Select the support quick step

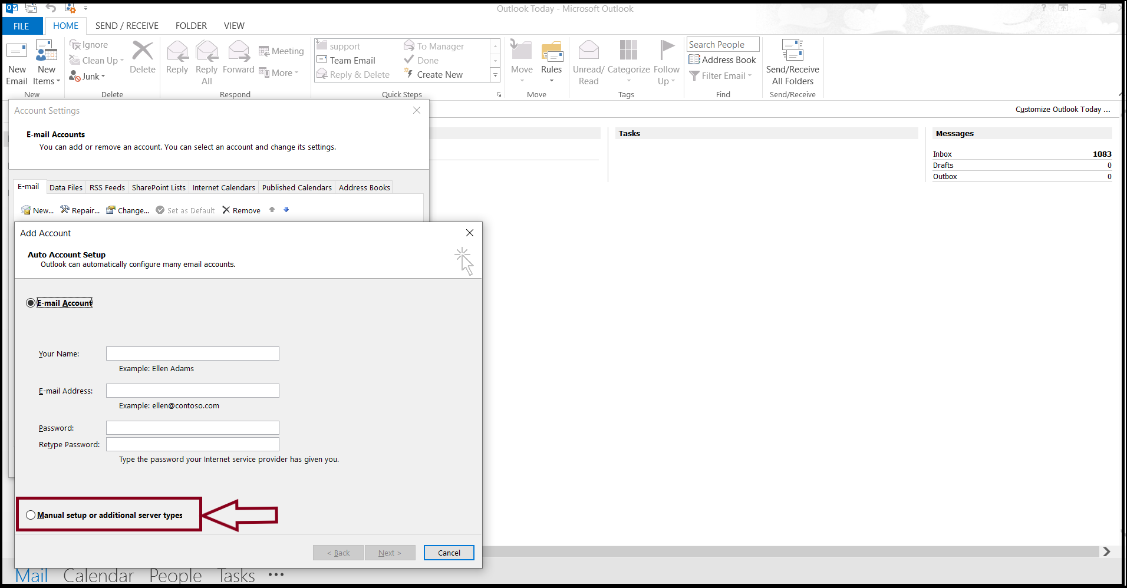pyautogui.click(x=339, y=46)
